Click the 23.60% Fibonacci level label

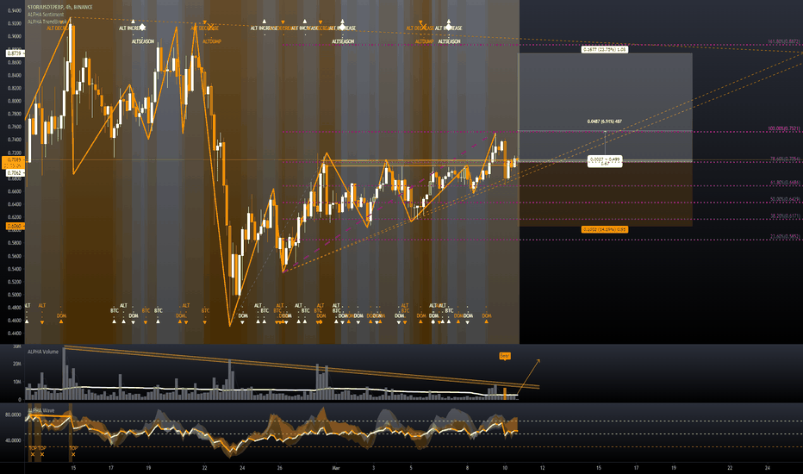785,237
